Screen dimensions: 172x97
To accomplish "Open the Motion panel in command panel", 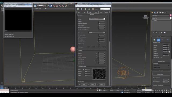I will coord(160,13).
